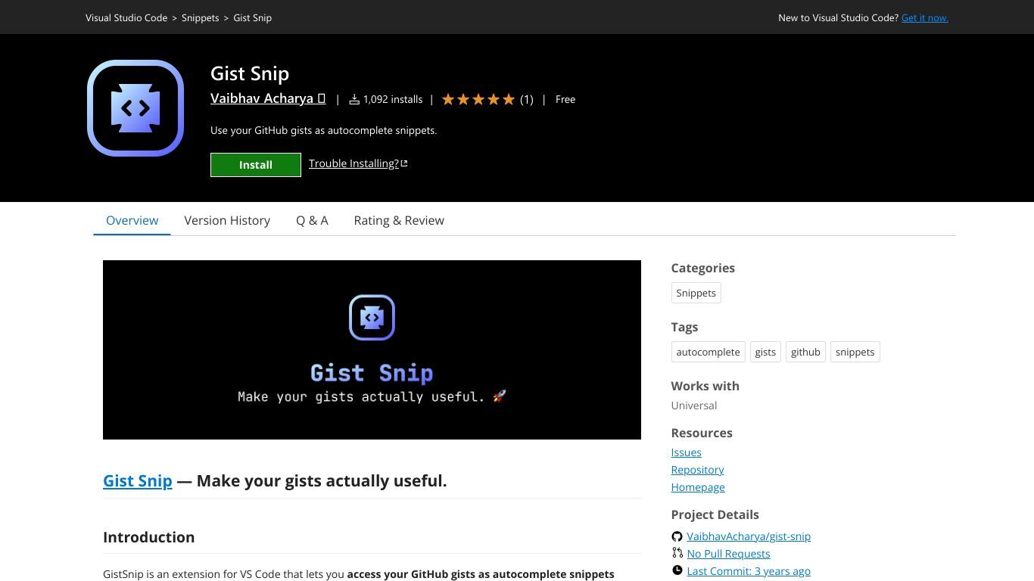
Task: Click the Gist Snip breadcrumb
Action: pos(252,17)
